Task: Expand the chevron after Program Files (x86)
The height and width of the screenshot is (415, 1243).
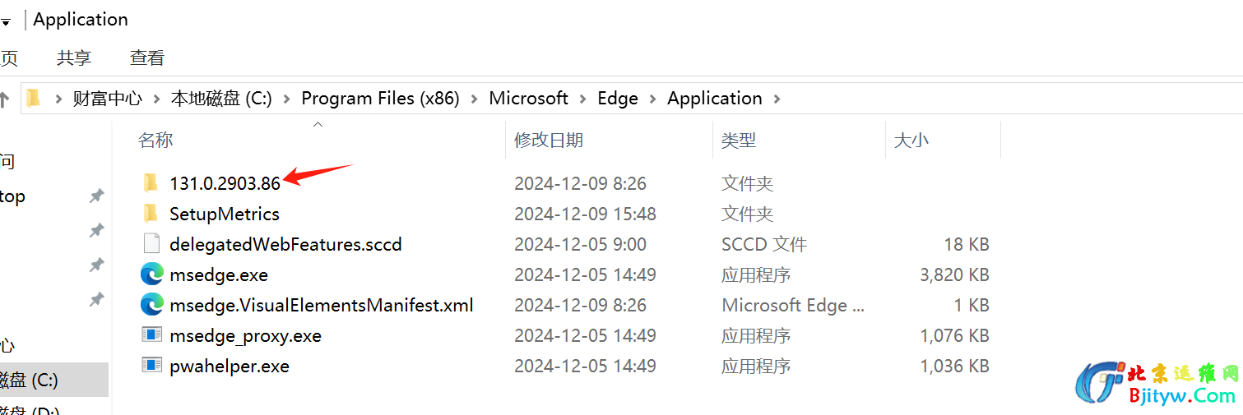Action: [475, 99]
